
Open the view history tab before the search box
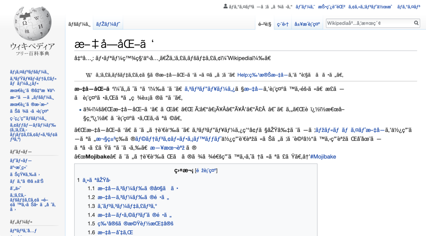(307, 23)
